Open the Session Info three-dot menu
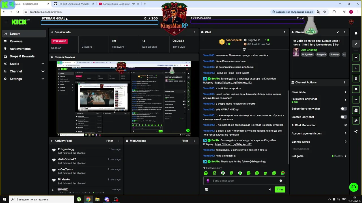 tap(194, 32)
